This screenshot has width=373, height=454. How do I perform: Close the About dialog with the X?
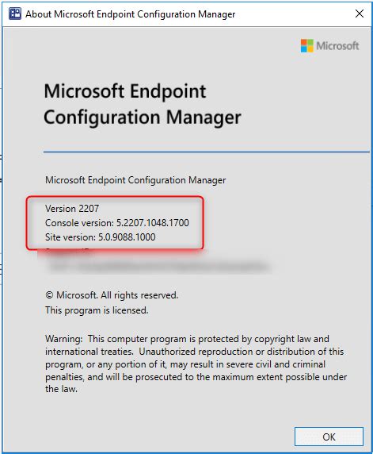(360, 13)
